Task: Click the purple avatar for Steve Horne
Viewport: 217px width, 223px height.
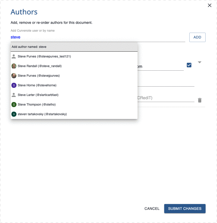Action: coord(14,85)
